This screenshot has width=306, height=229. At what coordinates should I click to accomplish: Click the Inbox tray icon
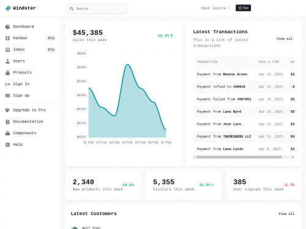coord(7,50)
